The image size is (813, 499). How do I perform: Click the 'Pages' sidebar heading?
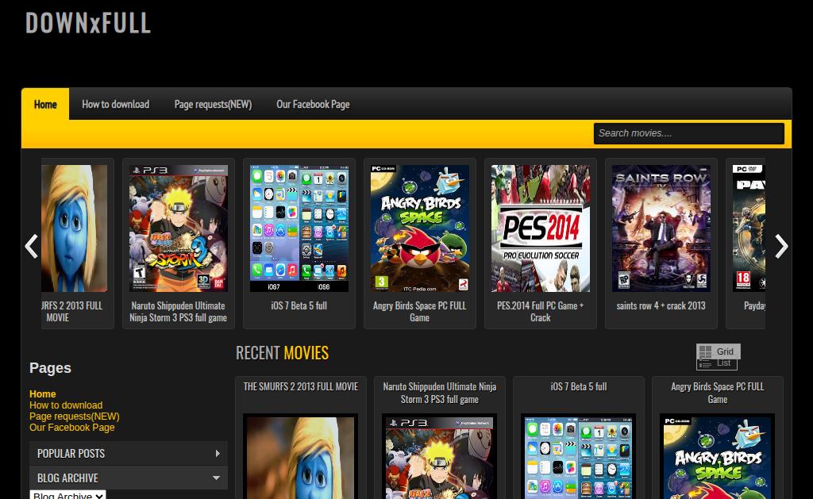[50, 368]
